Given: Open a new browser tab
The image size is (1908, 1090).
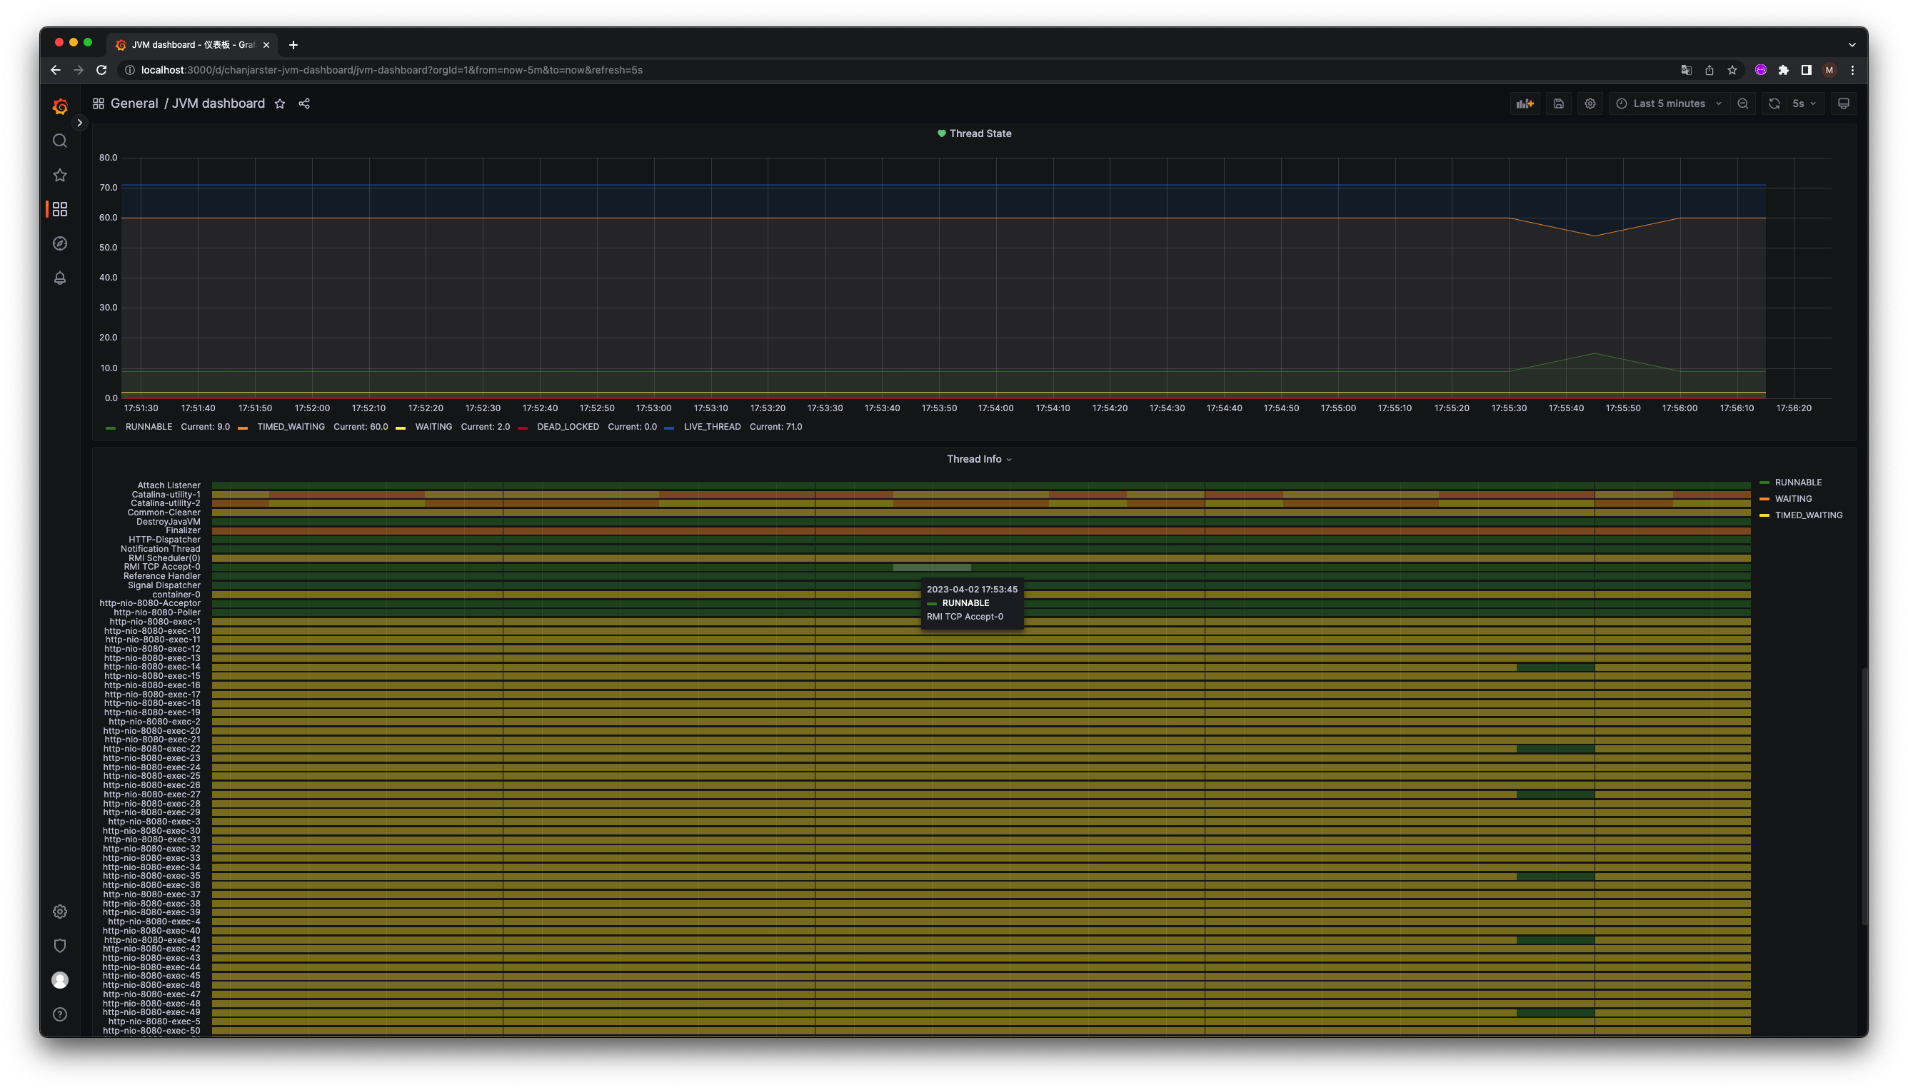Looking at the screenshot, I should 293,45.
